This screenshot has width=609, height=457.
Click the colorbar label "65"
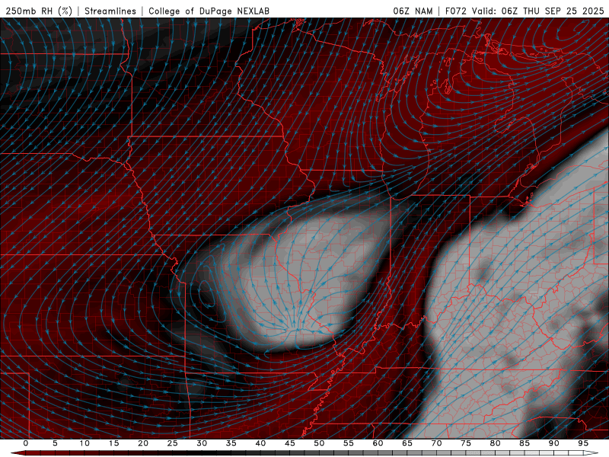[x=407, y=443]
